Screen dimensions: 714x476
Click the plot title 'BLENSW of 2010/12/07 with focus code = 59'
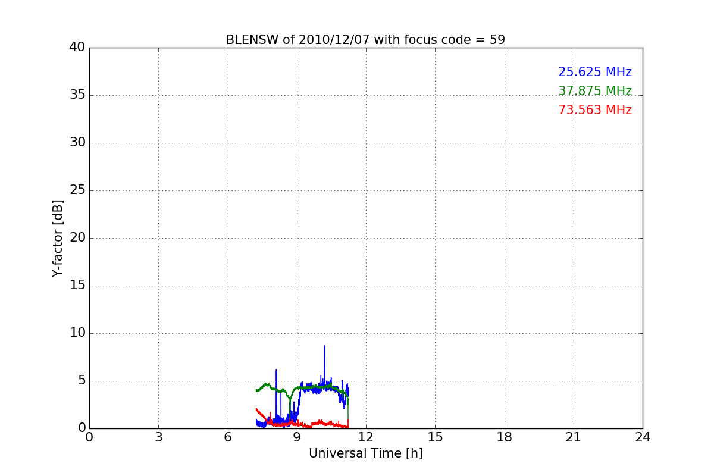(365, 40)
